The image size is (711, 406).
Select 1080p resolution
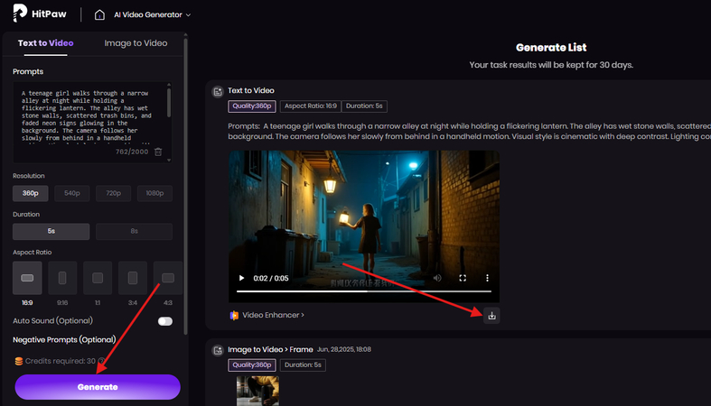coord(154,193)
